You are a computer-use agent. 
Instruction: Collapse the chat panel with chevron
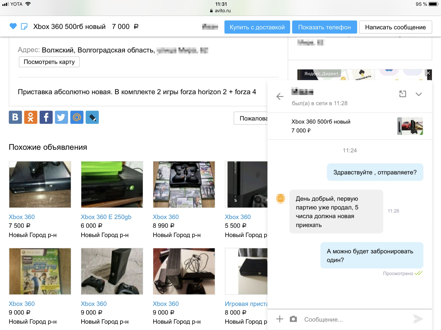(x=419, y=94)
